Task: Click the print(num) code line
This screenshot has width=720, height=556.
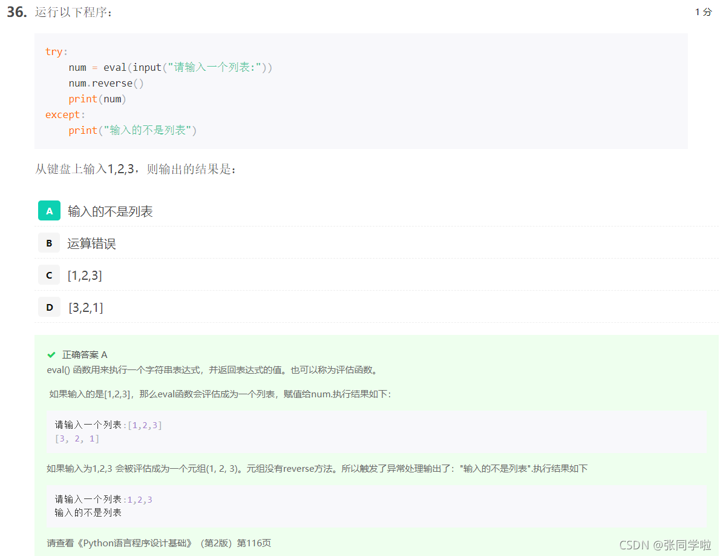Action: 97,99
